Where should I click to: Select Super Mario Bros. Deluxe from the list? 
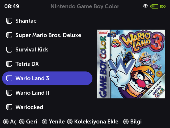point(47,35)
